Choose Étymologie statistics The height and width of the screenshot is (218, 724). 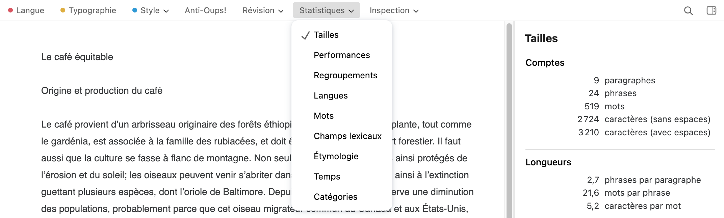pos(336,156)
